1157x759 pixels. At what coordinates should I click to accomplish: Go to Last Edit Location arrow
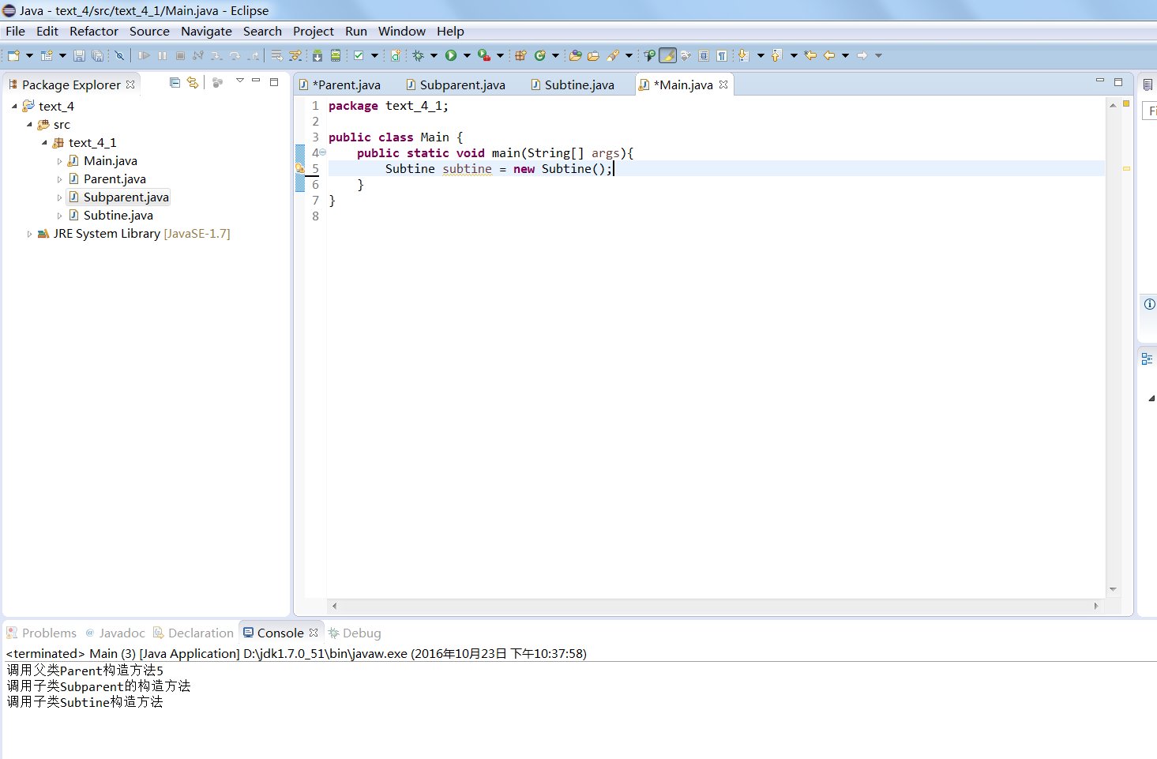click(x=810, y=55)
